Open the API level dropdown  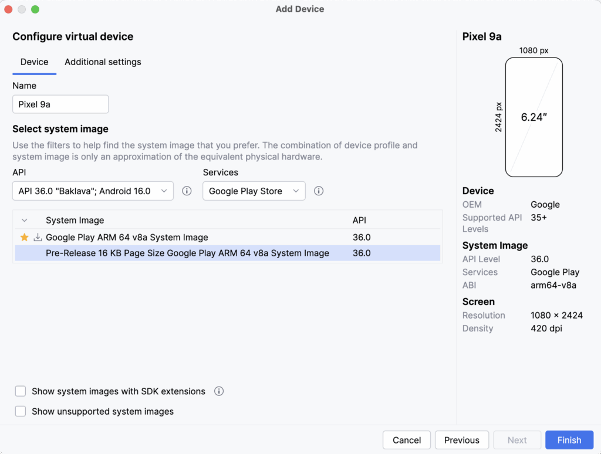click(93, 191)
